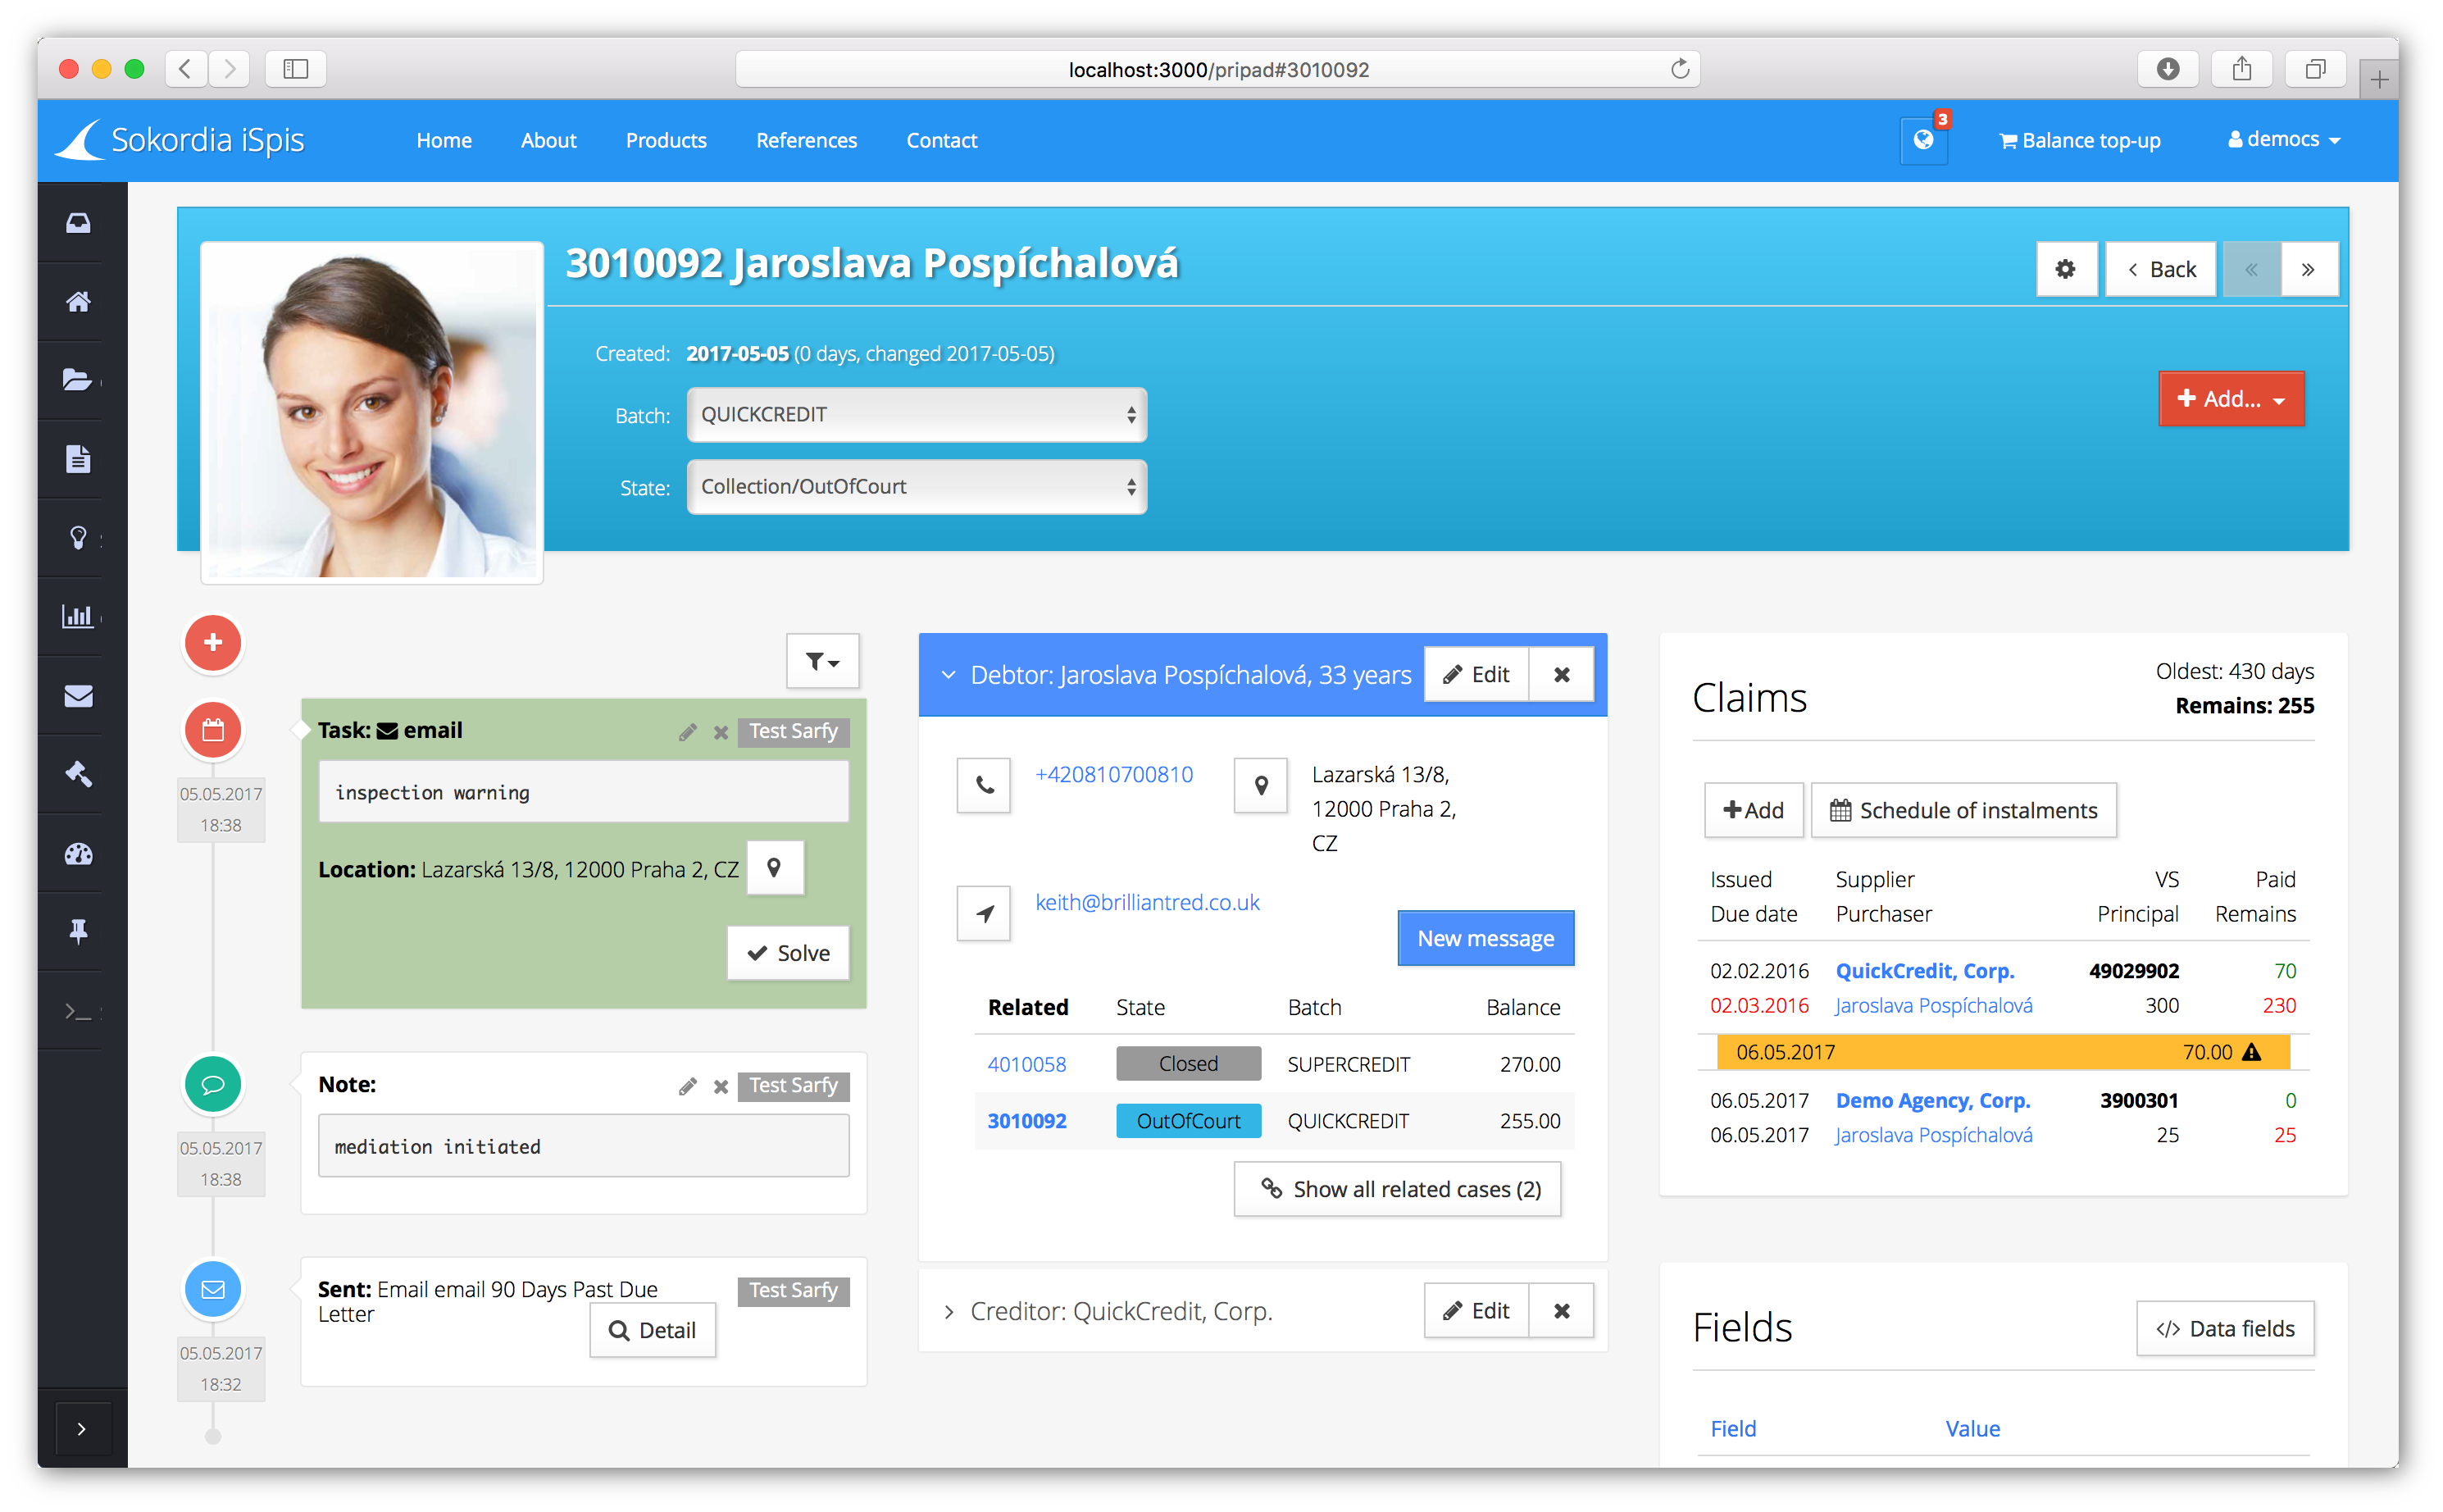Mark the email task as solved
The width and height of the screenshot is (2443, 1512).
tap(789, 953)
